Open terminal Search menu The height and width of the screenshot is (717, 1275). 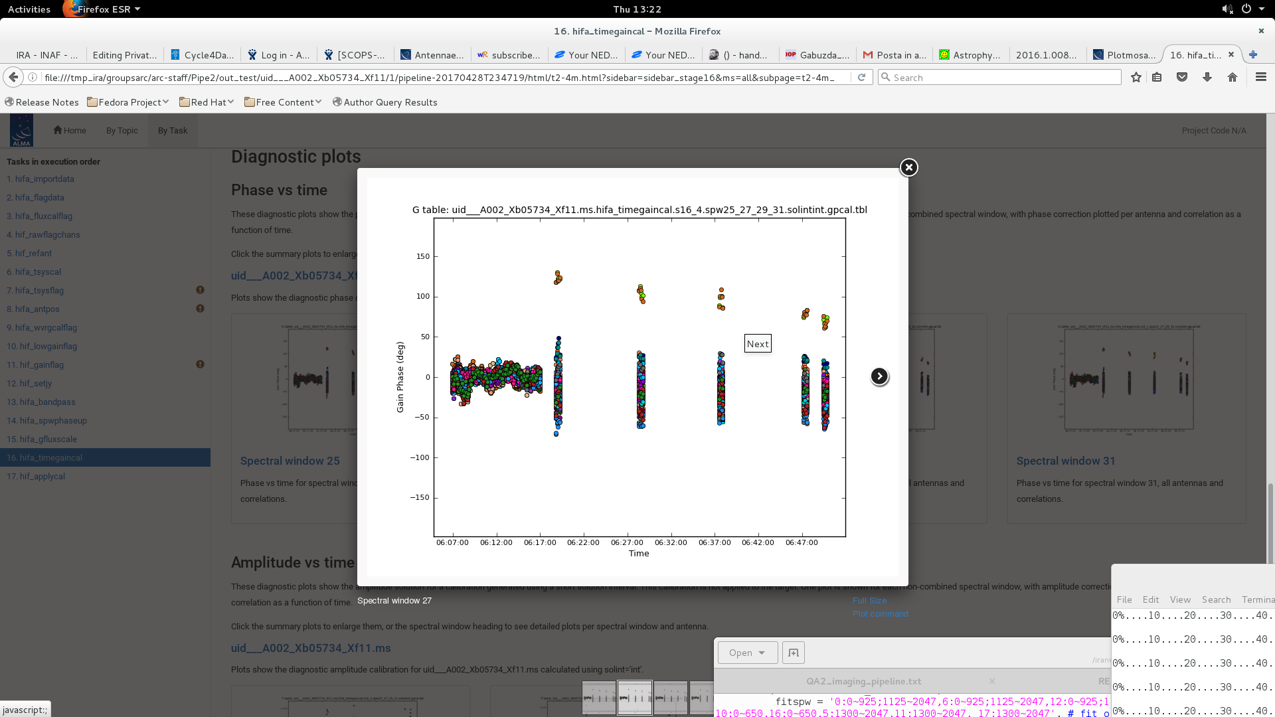point(1216,599)
